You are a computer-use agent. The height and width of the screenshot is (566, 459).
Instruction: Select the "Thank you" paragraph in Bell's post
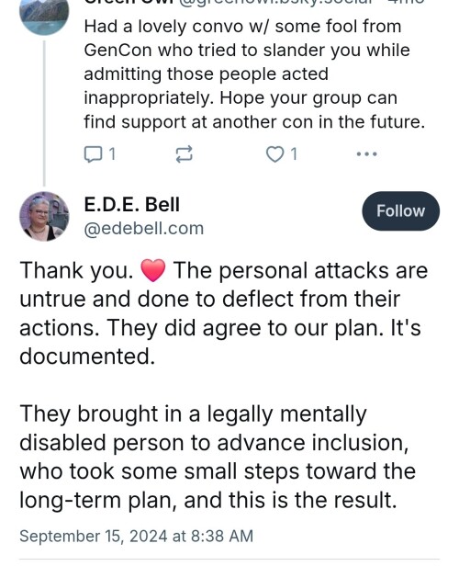pyautogui.click(x=224, y=313)
